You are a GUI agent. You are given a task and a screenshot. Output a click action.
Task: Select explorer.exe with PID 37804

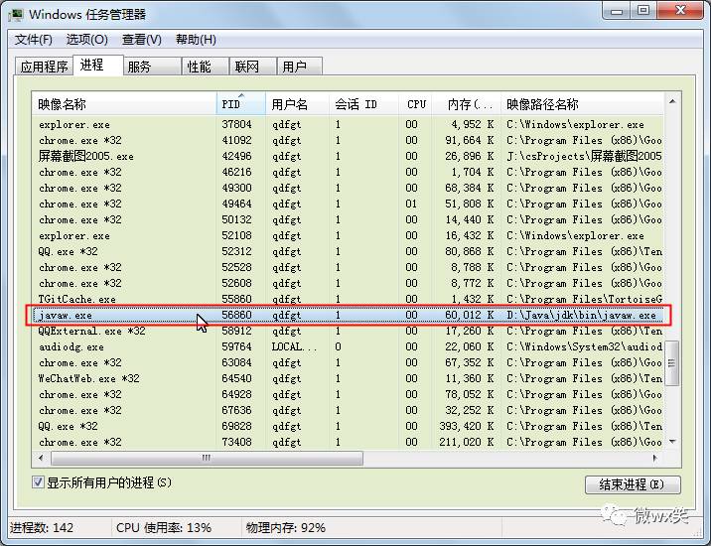tap(348, 124)
